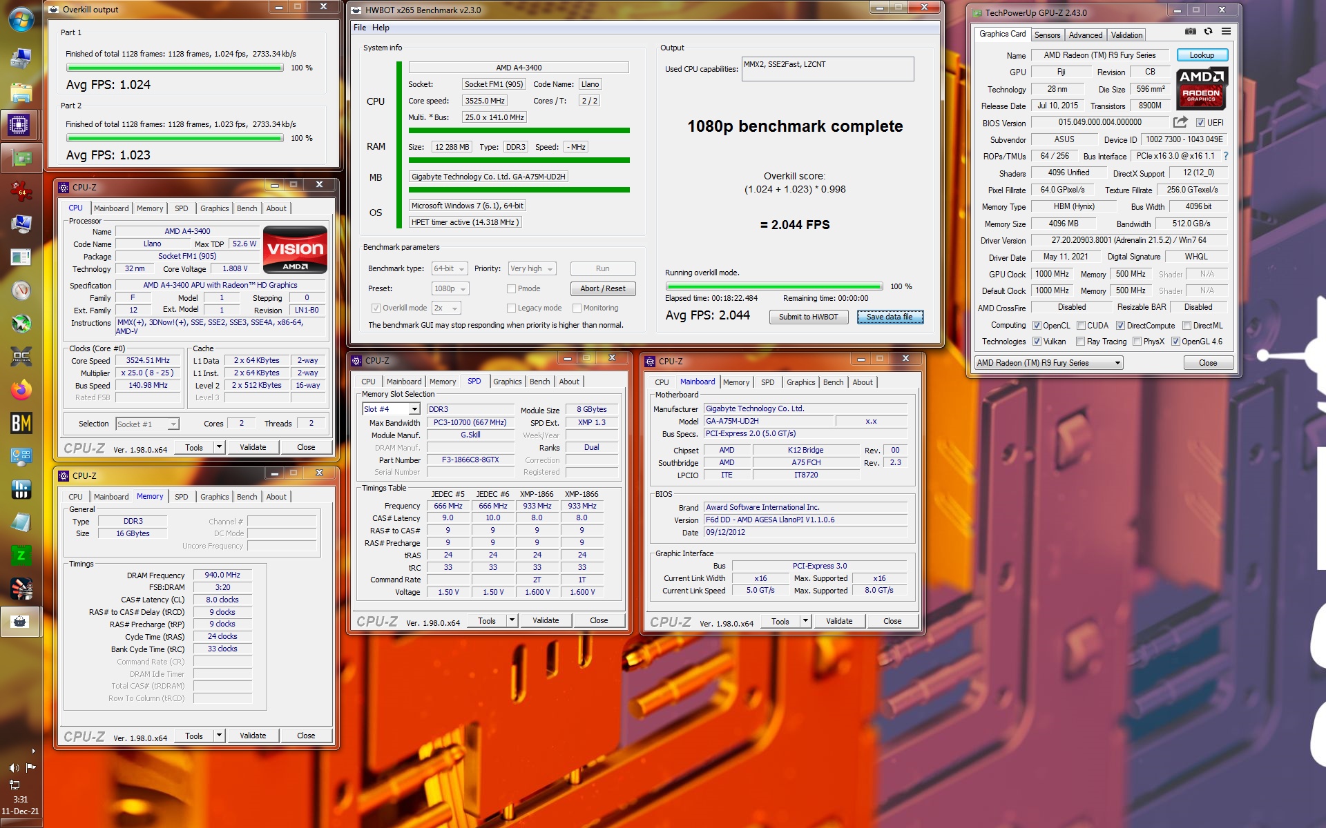Open the BM benchmark taskbar icon
The image size is (1326, 828).
pyautogui.click(x=21, y=423)
